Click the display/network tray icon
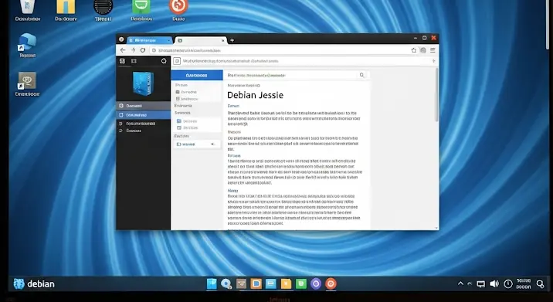553x302 pixels. [480, 284]
